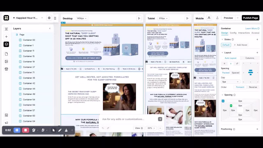
Task: Set order to Reverse
Action: [253, 87]
